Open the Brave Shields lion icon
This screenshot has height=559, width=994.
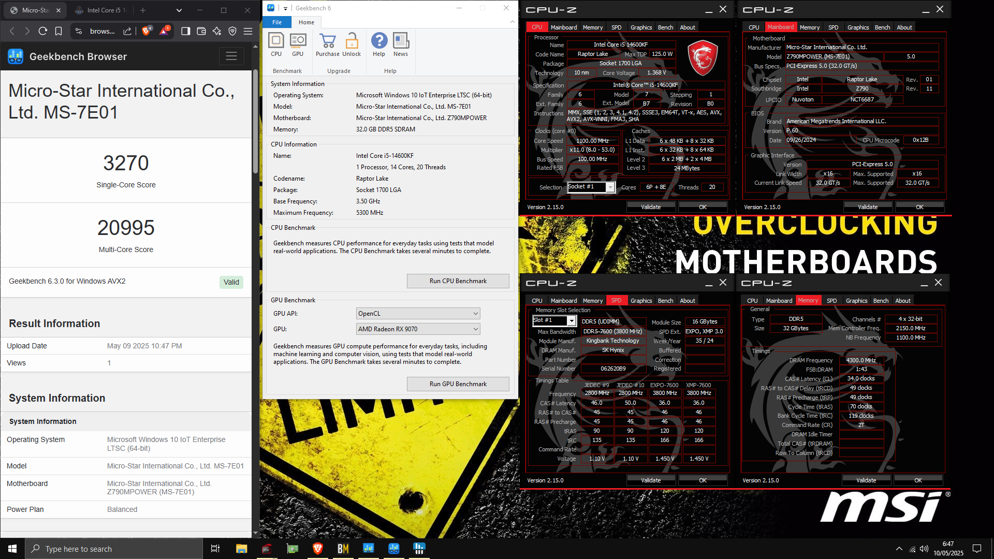[146, 31]
